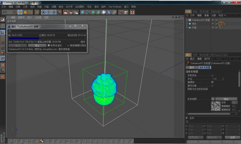Toggle 结束后渲染 checkbox in simulation dialog
The width and height of the screenshot is (241, 144).
49,45
